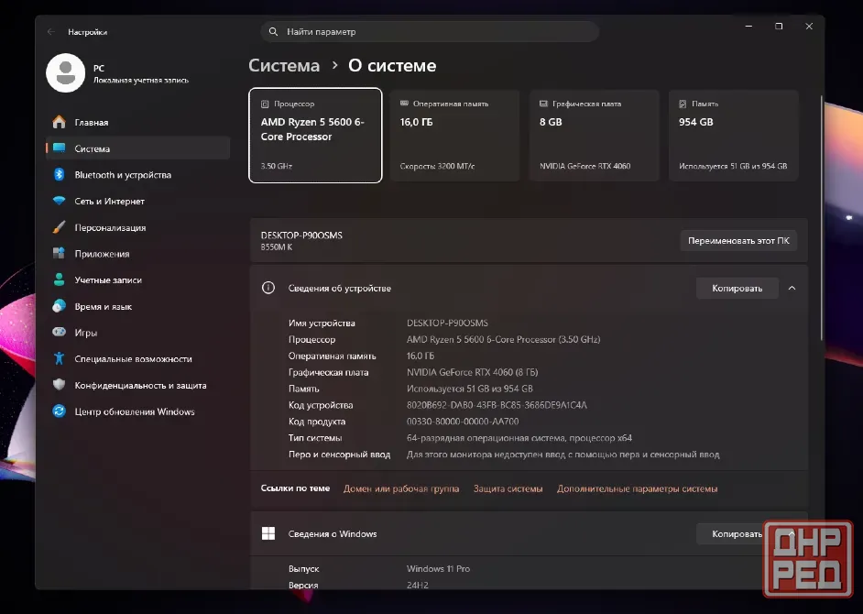This screenshot has width=863, height=614.
Task: Click the Учетные записи person icon
Action: click(x=59, y=280)
